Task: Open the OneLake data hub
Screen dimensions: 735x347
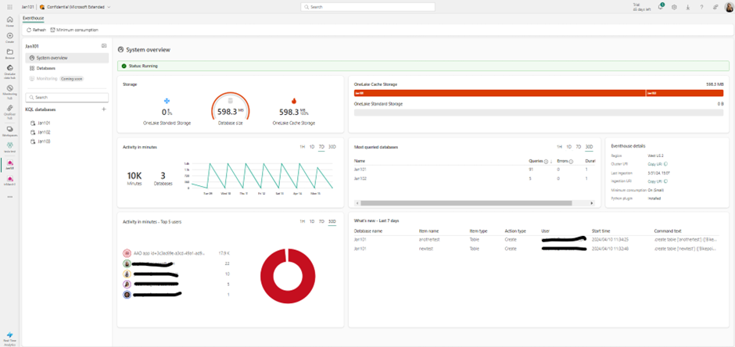Action: 10,70
